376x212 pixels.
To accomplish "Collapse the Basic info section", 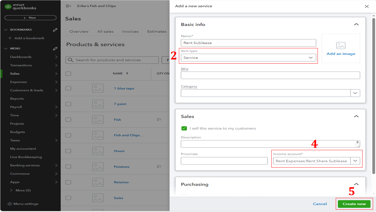I will [356, 24].
